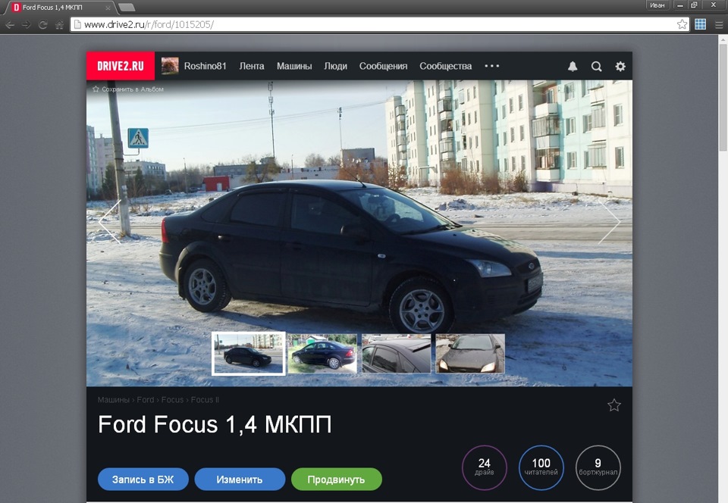Expand the three-dots more menu
Viewport: 728px width, 503px height.
pos(492,66)
